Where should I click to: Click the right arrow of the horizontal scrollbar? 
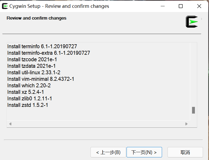(186, 124)
